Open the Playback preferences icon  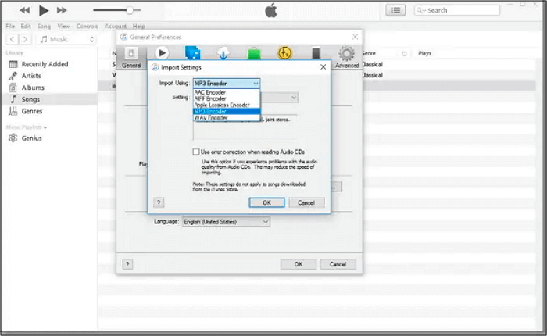(x=162, y=53)
